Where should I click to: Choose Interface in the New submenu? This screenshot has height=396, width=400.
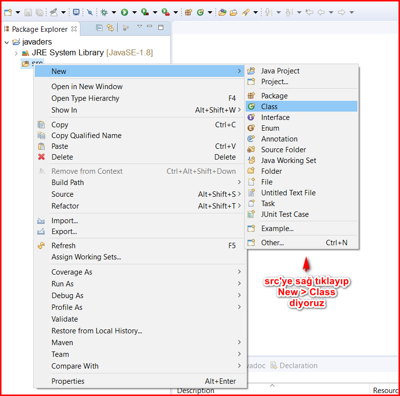tap(275, 117)
